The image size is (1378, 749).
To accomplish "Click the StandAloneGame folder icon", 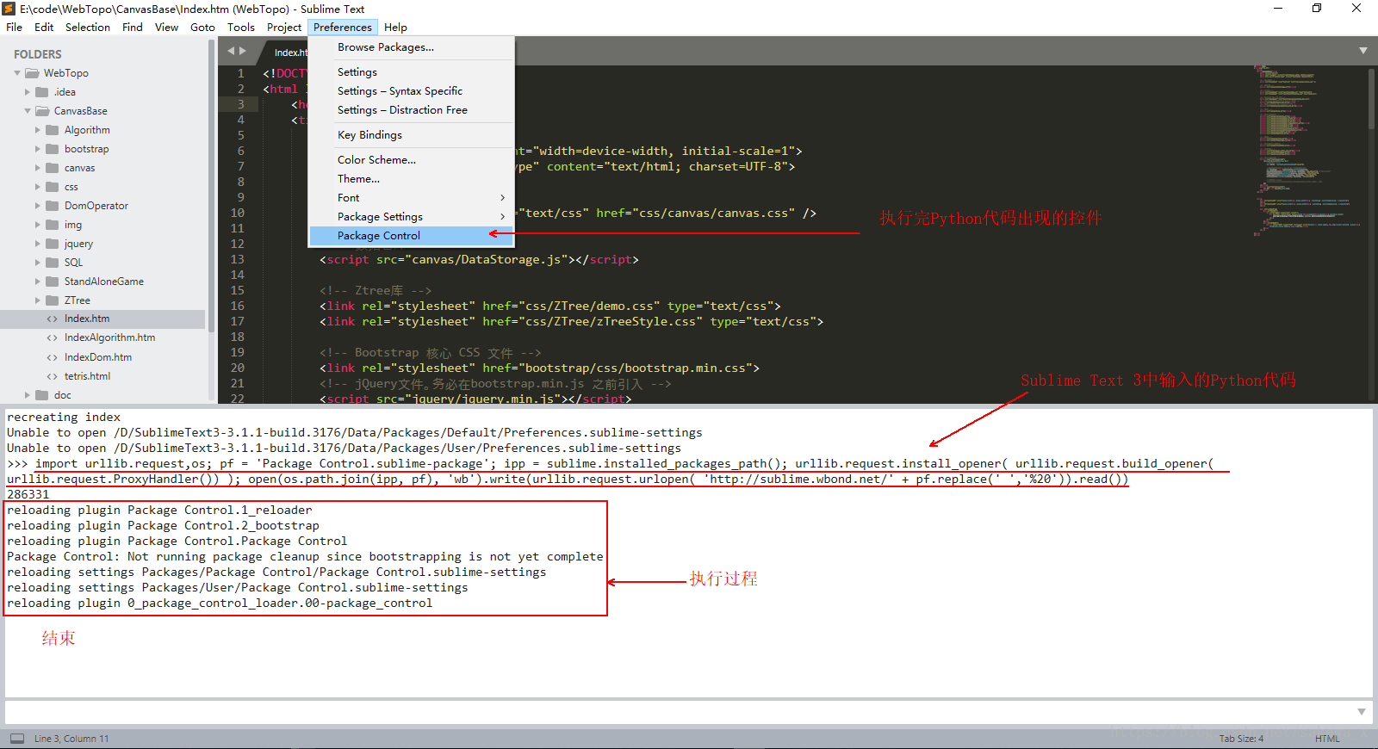I will coord(53,282).
